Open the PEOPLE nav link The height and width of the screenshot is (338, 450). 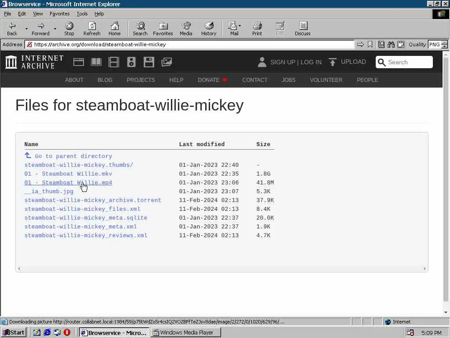[x=367, y=80]
